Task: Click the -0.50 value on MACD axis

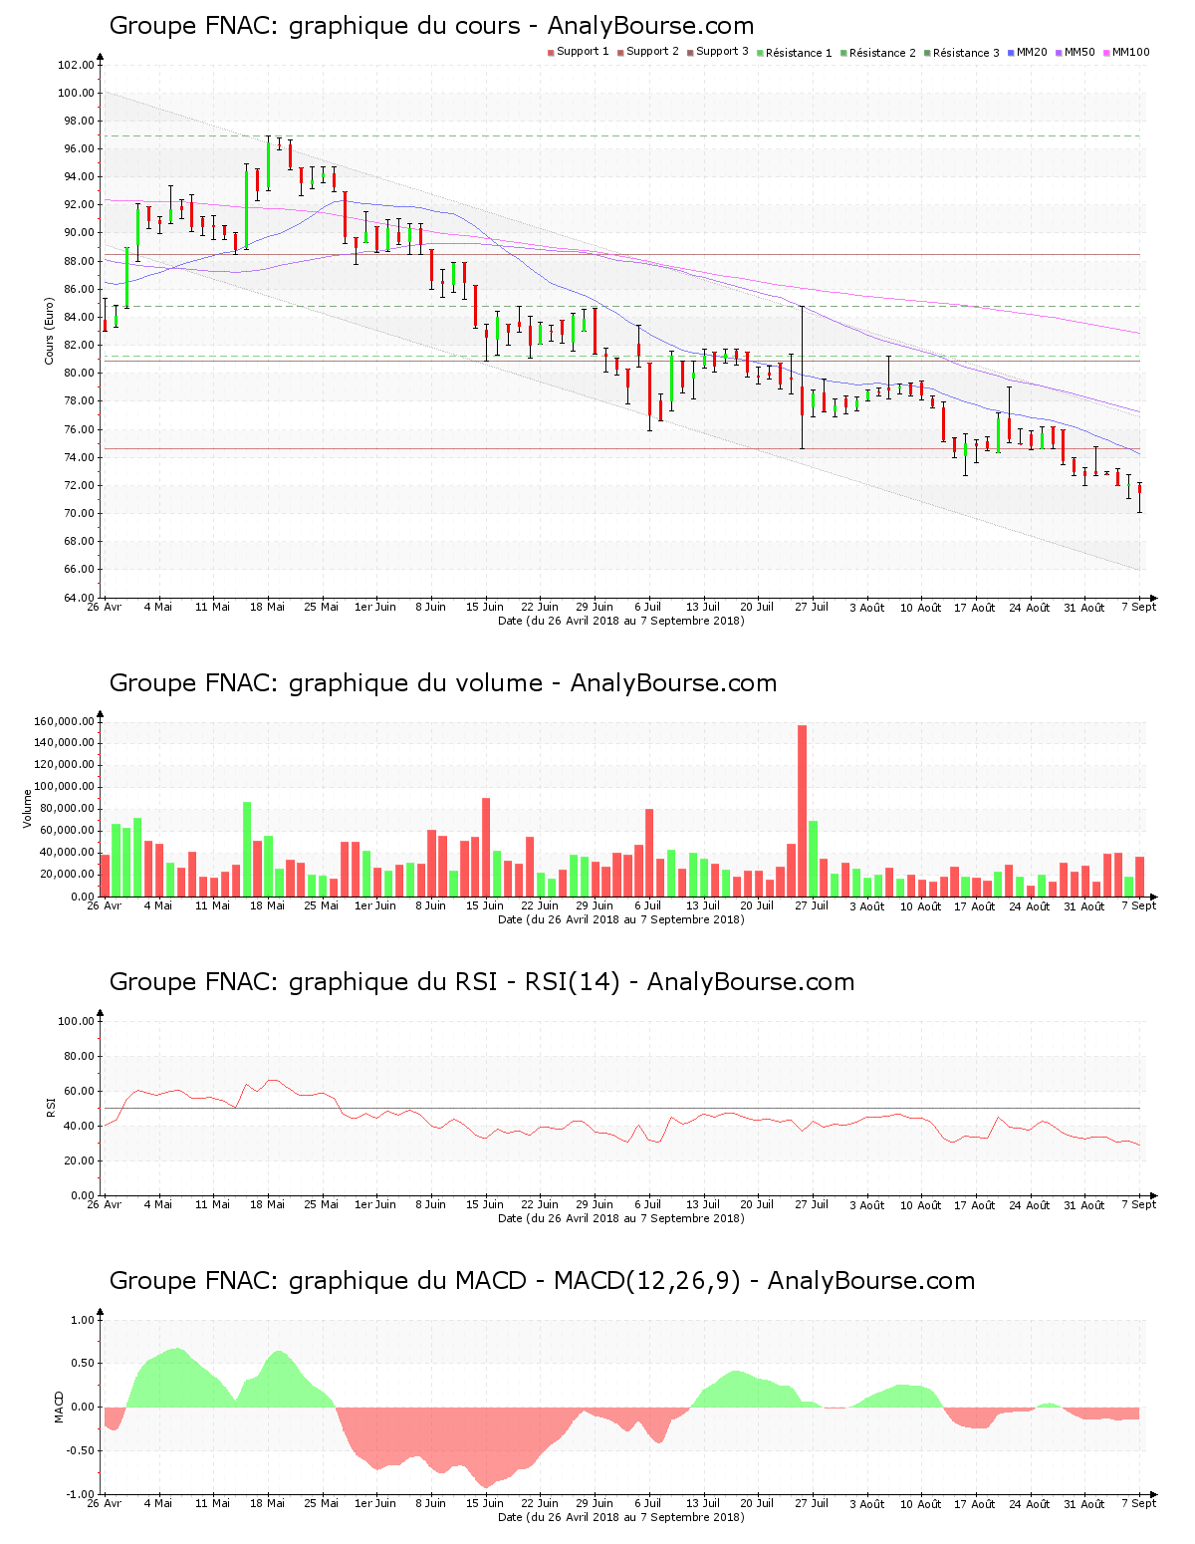Action: [x=81, y=1450]
